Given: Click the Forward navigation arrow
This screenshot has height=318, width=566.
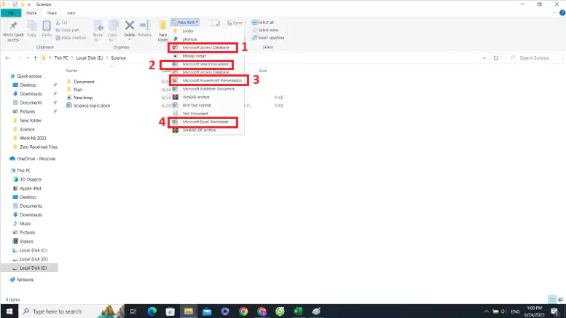Looking at the screenshot, I should tap(20, 58).
